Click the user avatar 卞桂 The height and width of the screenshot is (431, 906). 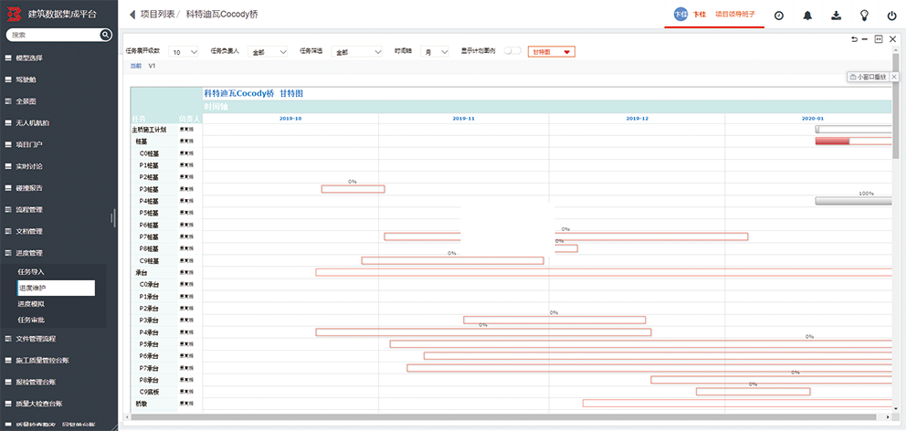[x=679, y=15]
